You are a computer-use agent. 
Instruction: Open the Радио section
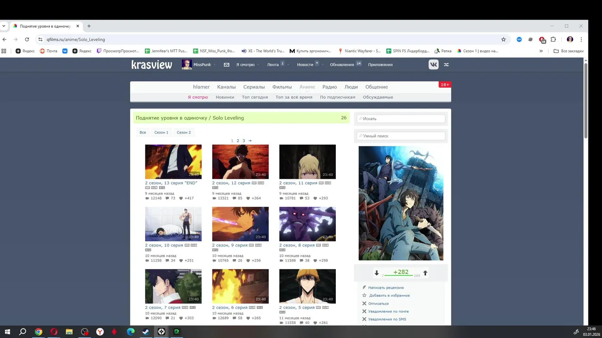coord(330,87)
